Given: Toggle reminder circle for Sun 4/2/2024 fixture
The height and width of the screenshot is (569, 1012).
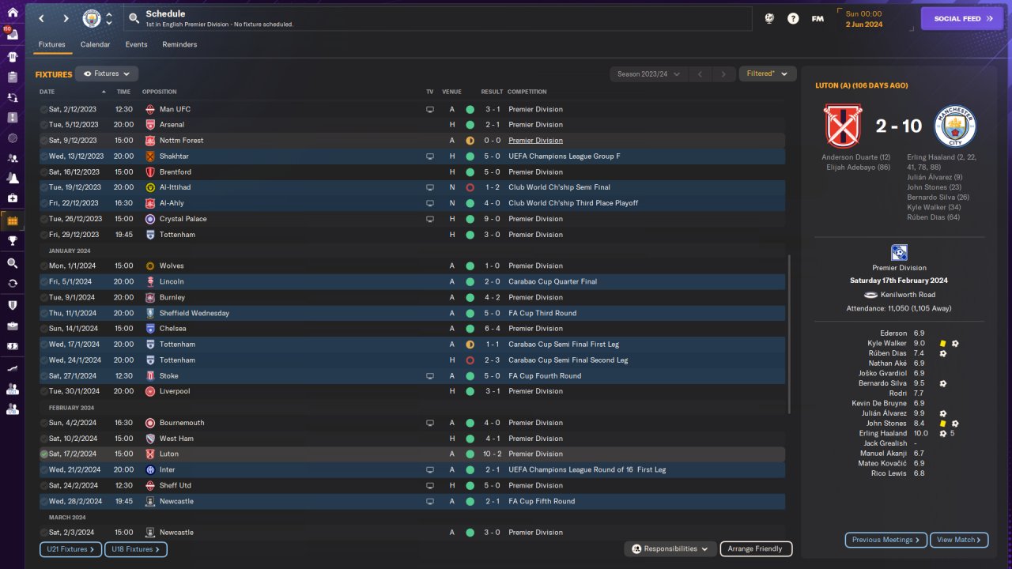Looking at the screenshot, I should click(44, 423).
